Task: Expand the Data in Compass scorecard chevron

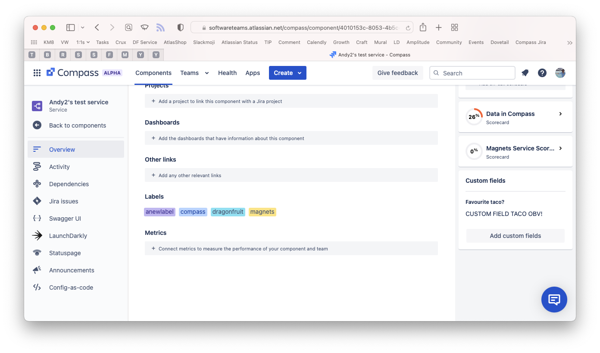Action: click(560, 114)
